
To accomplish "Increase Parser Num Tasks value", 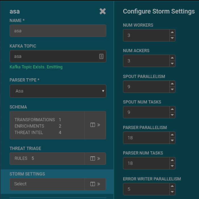I will coord(172,160).
